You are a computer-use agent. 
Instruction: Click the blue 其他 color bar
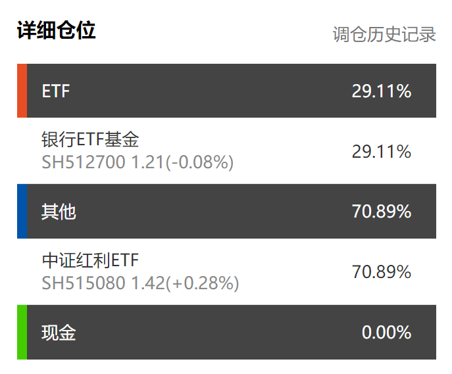click(x=22, y=211)
